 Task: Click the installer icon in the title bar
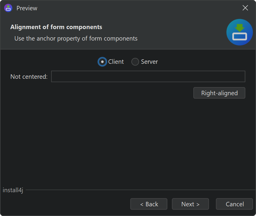pos(8,8)
